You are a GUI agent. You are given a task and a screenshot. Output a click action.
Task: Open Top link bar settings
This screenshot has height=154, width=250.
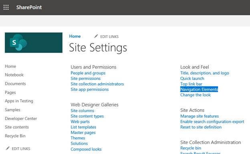tap(191, 84)
